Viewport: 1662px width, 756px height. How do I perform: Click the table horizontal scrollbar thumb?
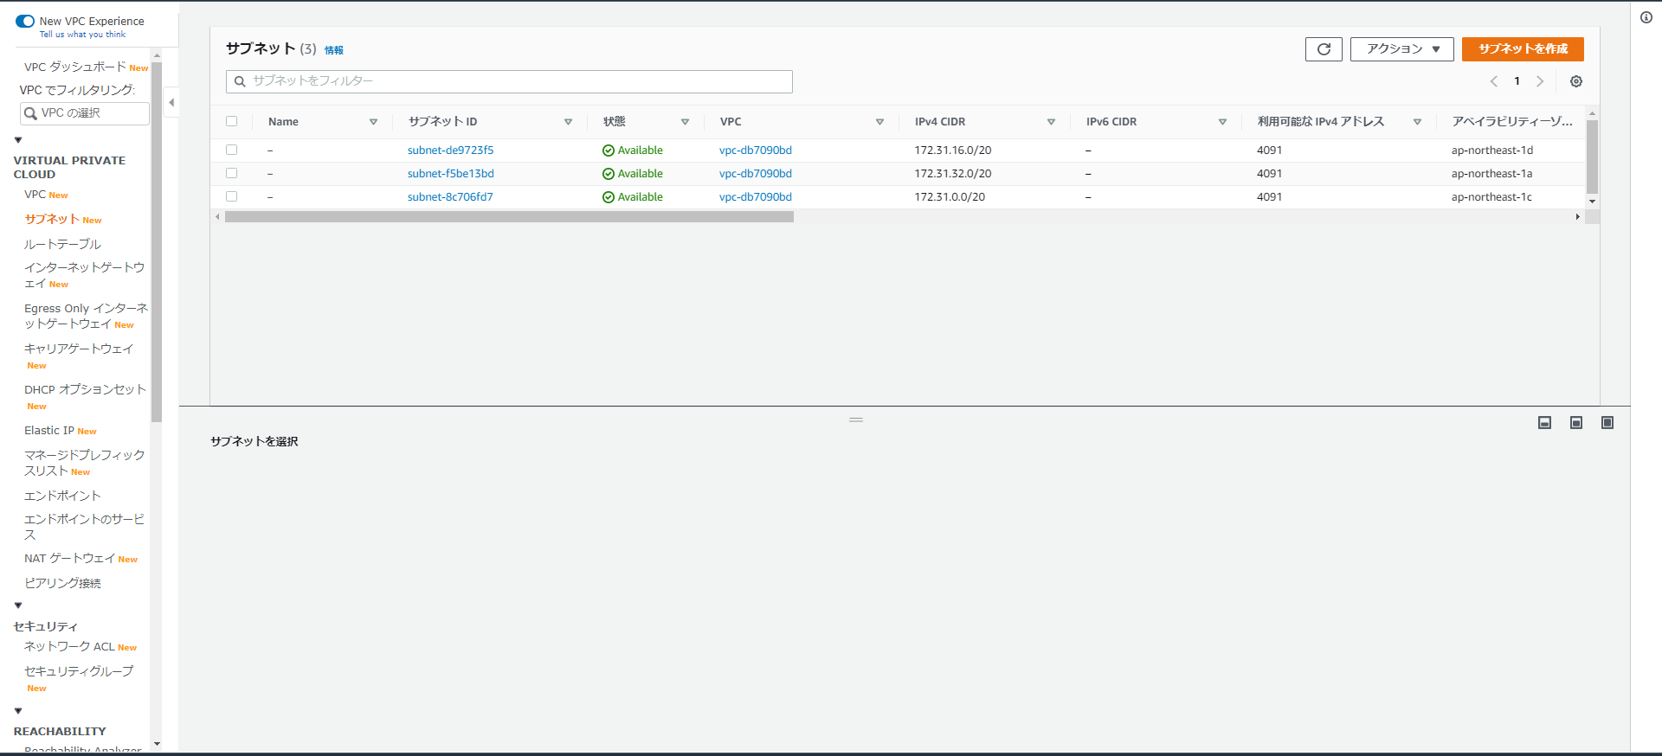tap(509, 217)
